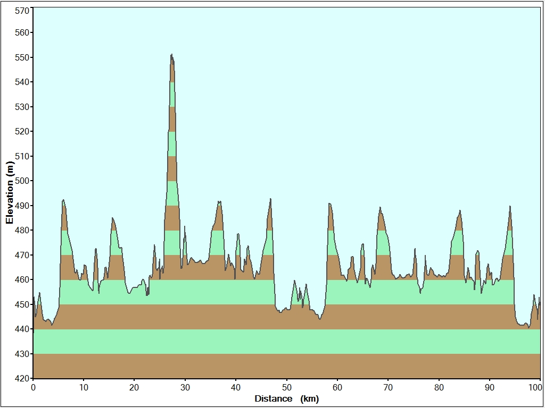This screenshot has width=545, height=408.
Task: Click the 460 elevation axis label
Action: [22, 279]
